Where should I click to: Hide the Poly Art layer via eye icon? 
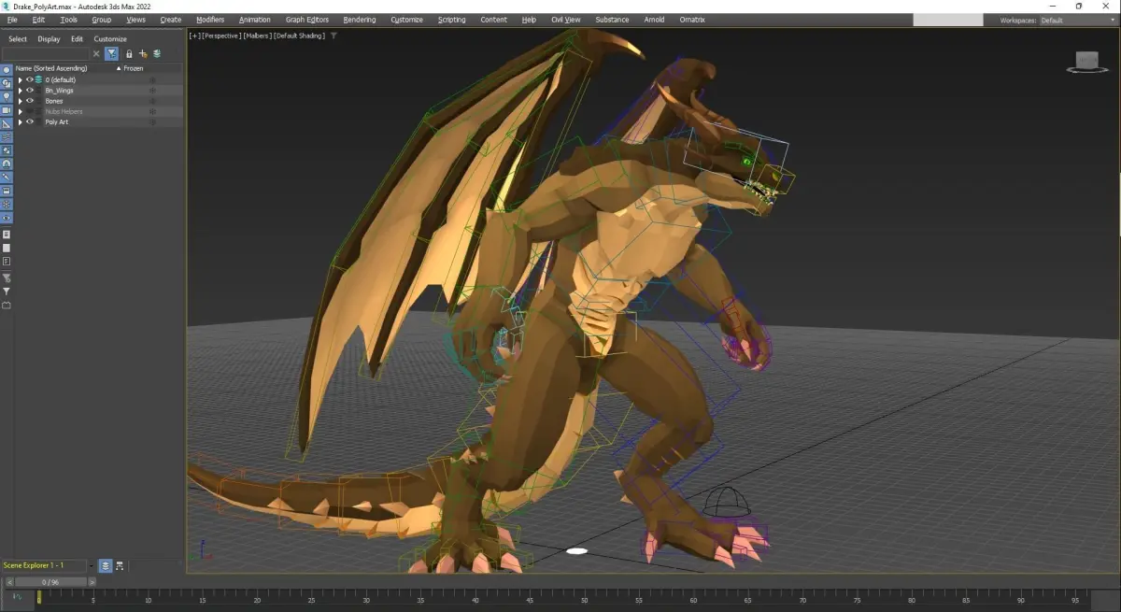pyautogui.click(x=29, y=121)
